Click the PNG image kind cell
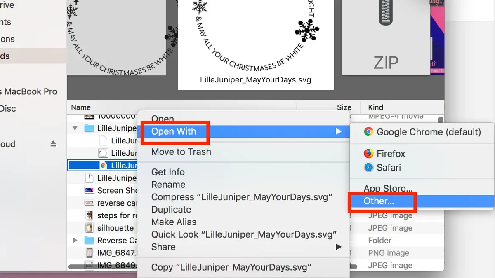Screen dimensions: 495x278 pos(389,253)
